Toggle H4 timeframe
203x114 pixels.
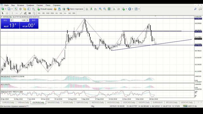(61, 13)
